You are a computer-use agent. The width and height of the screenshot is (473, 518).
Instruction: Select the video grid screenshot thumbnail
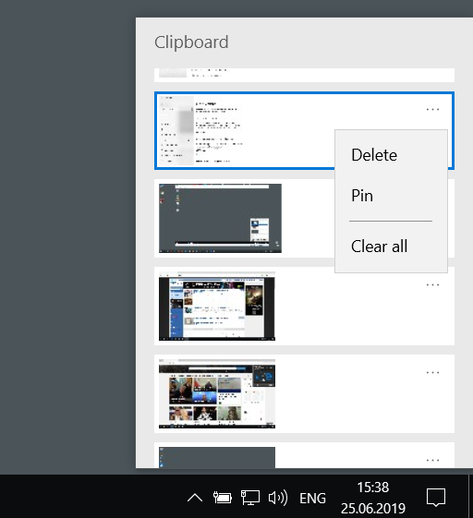click(x=217, y=393)
